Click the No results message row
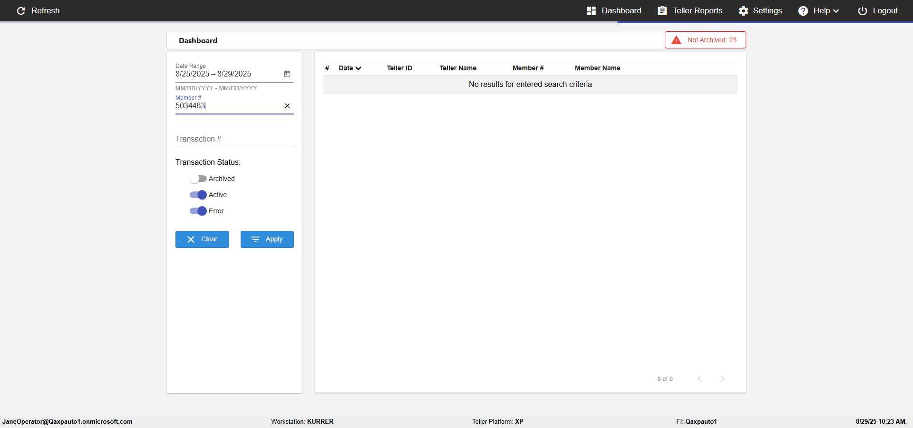This screenshot has height=428, width=913. click(530, 84)
